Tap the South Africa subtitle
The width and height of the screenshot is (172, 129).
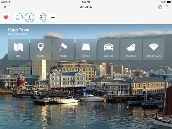pos(18,34)
